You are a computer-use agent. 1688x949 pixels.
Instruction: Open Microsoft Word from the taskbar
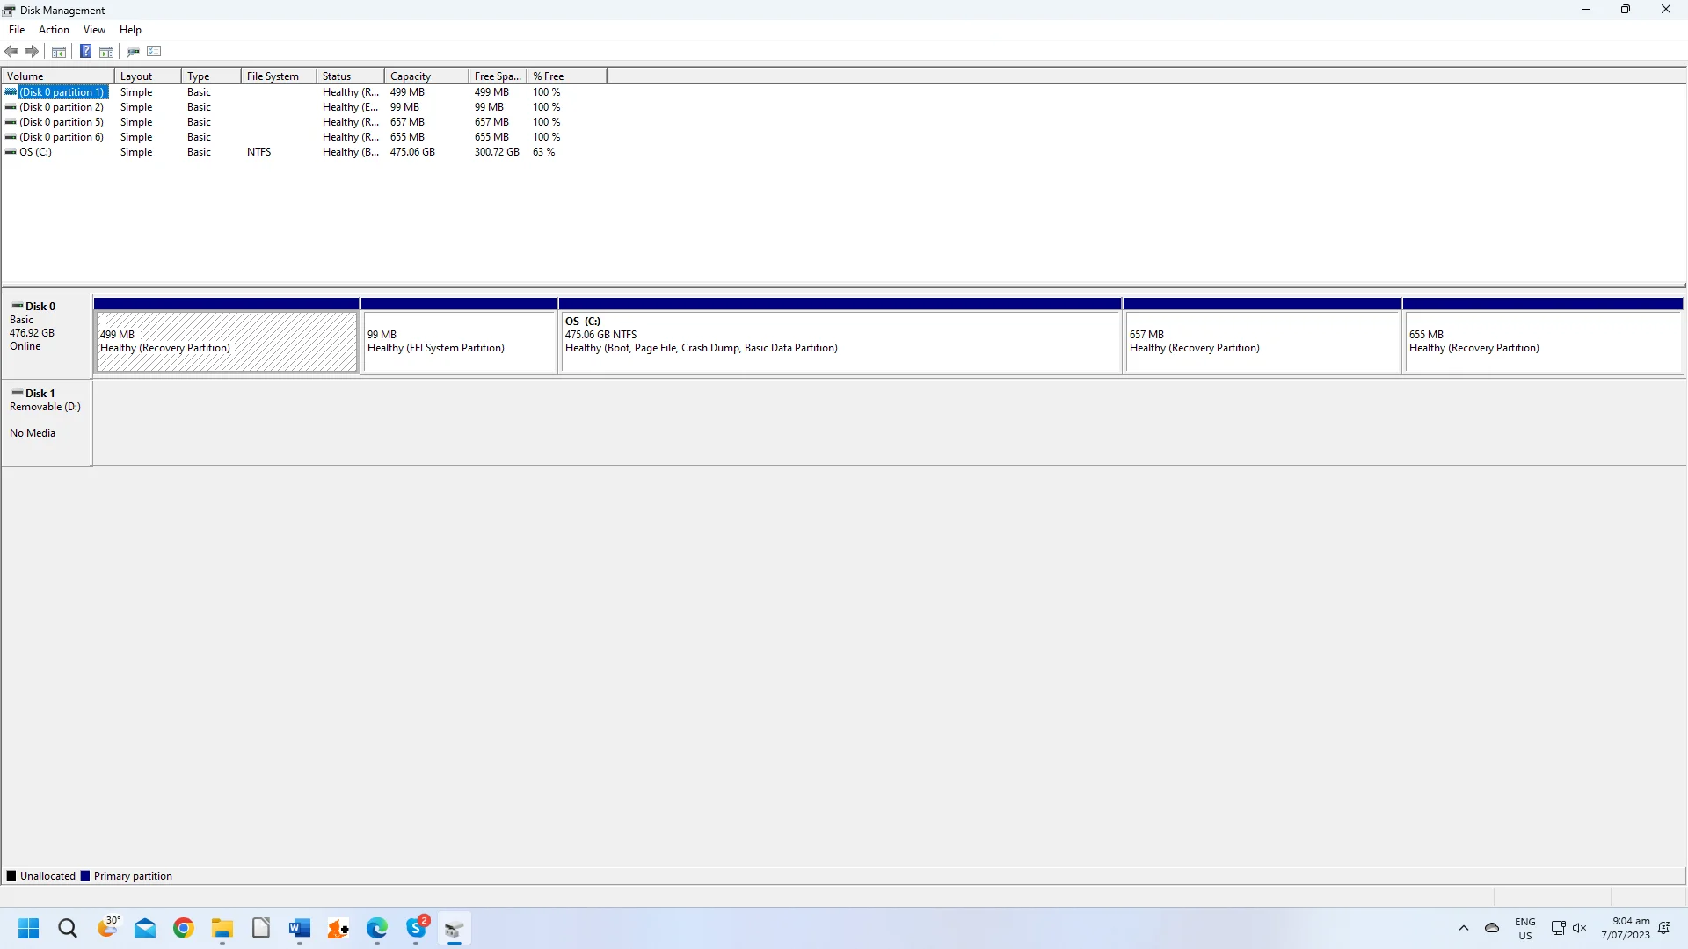click(300, 929)
